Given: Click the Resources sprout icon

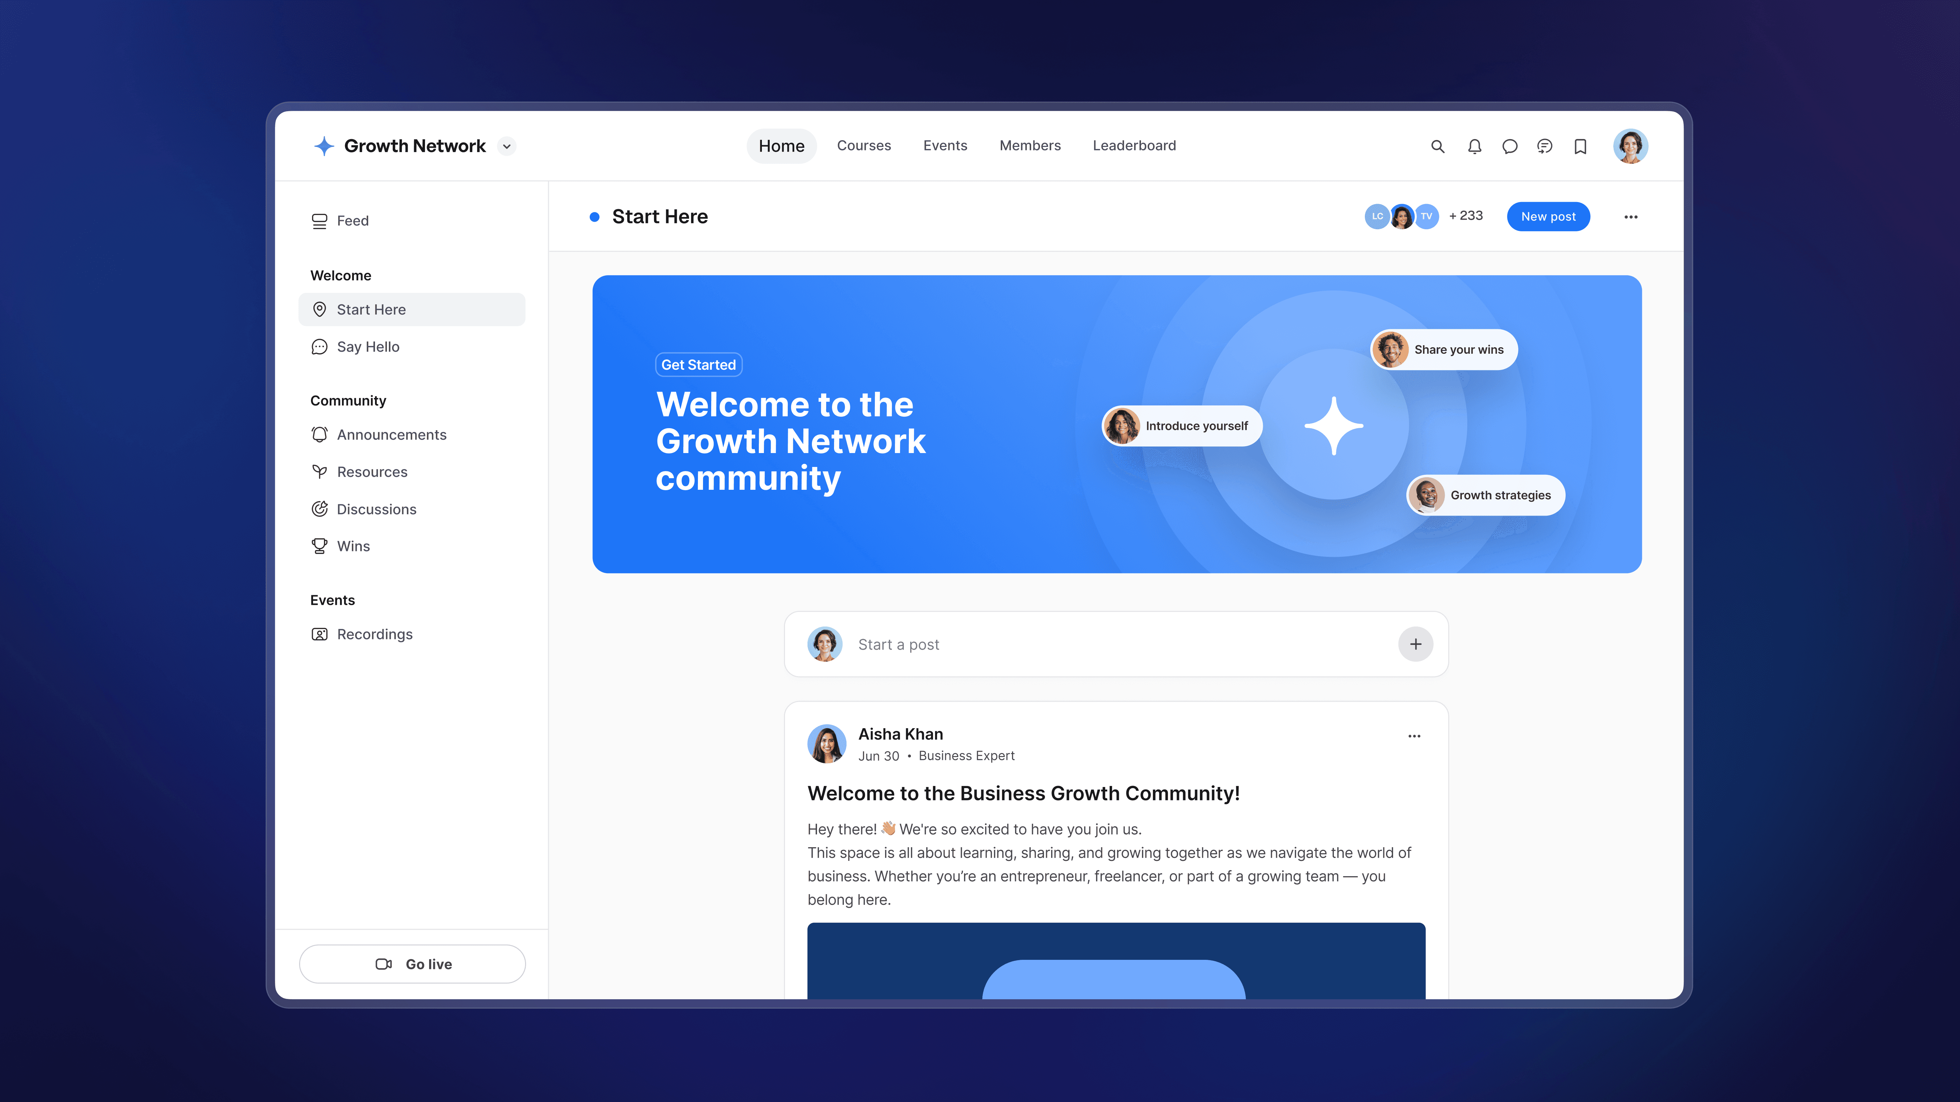Looking at the screenshot, I should click(x=320, y=471).
